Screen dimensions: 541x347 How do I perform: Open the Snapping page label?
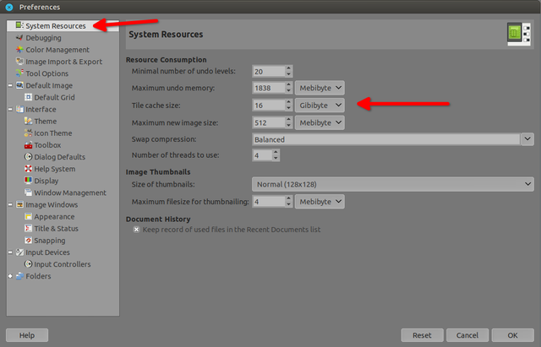pos(50,241)
